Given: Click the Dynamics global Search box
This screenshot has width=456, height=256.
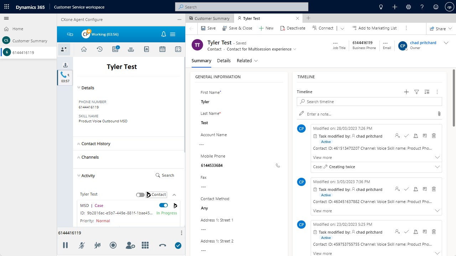Looking at the screenshot, I should click(x=242, y=7).
